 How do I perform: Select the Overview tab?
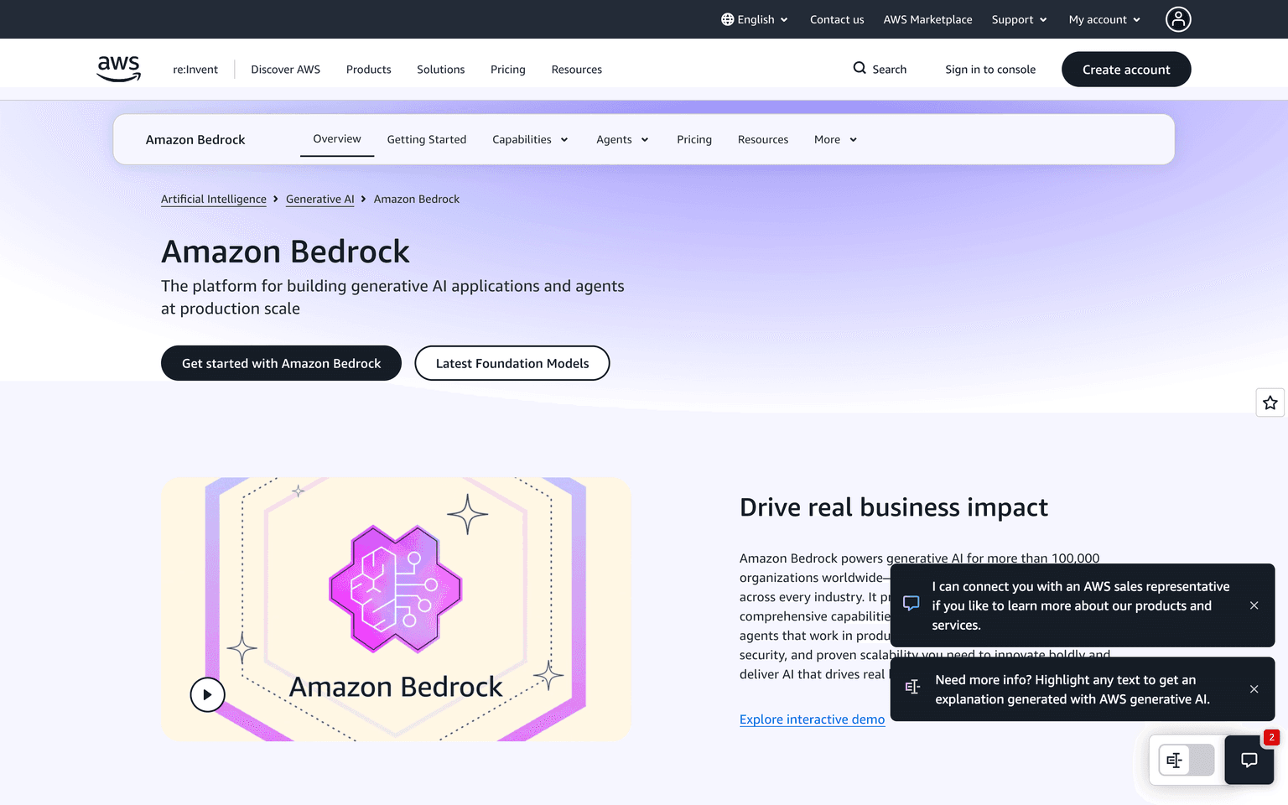(x=337, y=139)
